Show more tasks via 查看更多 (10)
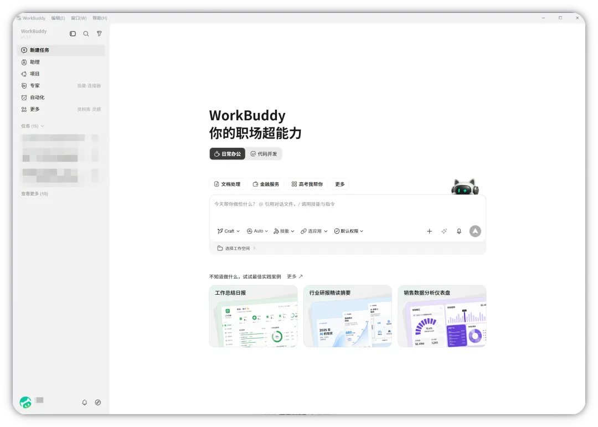The image size is (598, 427). point(34,194)
